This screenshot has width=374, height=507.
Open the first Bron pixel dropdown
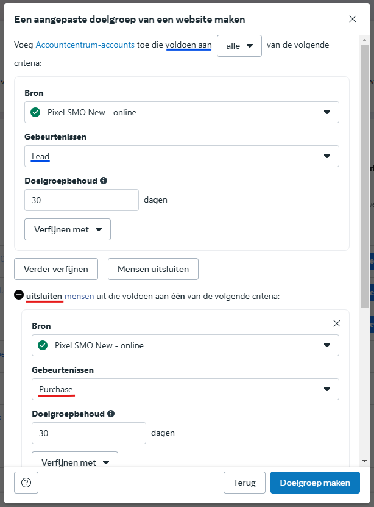(x=182, y=112)
